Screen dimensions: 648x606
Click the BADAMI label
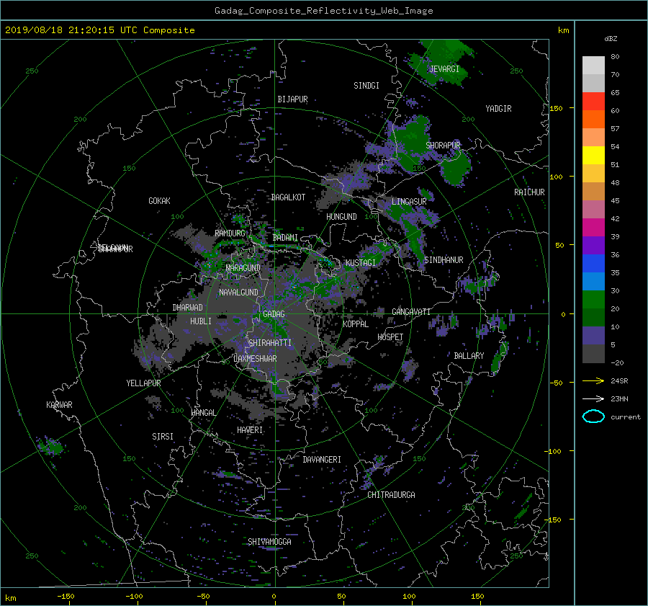tap(285, 238)
